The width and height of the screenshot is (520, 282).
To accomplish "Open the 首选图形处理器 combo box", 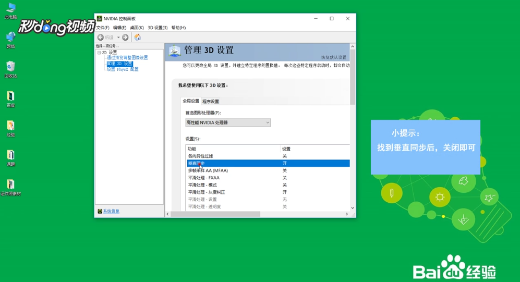I will tap(228, 122).
